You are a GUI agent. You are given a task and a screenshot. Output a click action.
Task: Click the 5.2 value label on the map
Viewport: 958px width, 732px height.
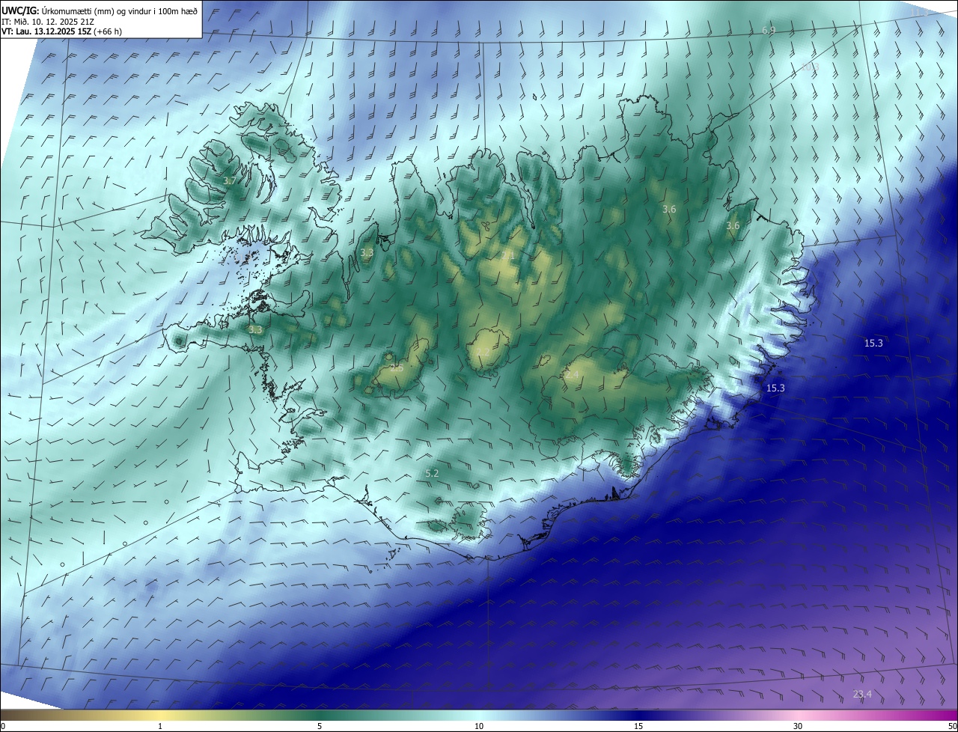click(x=432, y=473)
